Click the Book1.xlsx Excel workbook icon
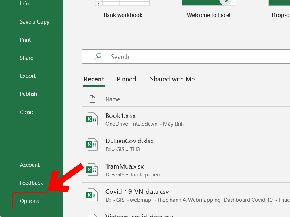290x217 pixels. [92, 119]
